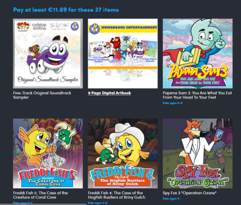Screen dimensions: 241x205
Task: Click the Pay at least €11.89 heading
Action: tap(66, 10)
